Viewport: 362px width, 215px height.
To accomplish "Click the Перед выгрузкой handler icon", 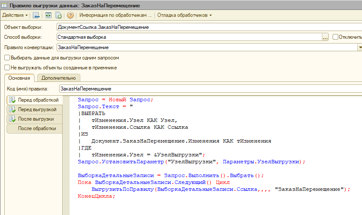I will pyautogui.click(x=12, y=109).
